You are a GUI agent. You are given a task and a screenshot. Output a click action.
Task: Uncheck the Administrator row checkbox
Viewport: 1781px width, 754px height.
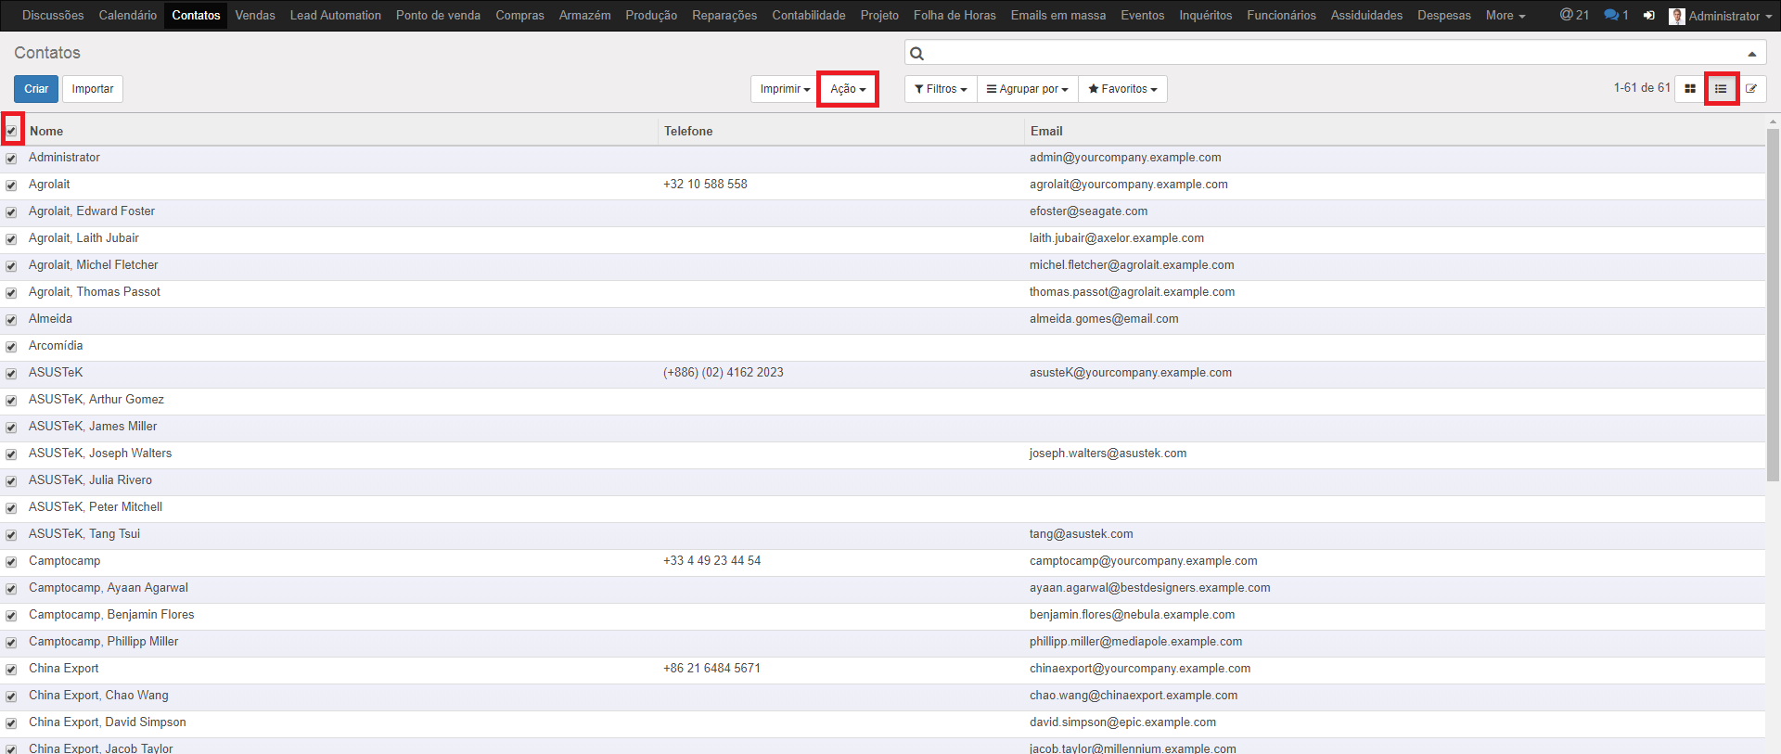(x=11, y=159)
